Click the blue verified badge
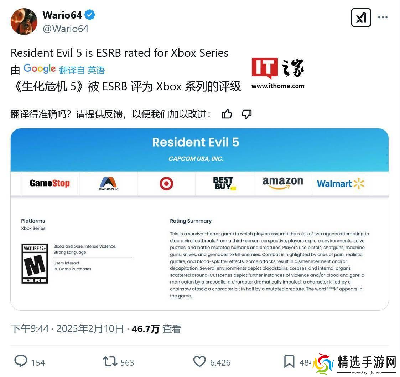This screenshot has height=377, width=400. [x=90, y=15]
